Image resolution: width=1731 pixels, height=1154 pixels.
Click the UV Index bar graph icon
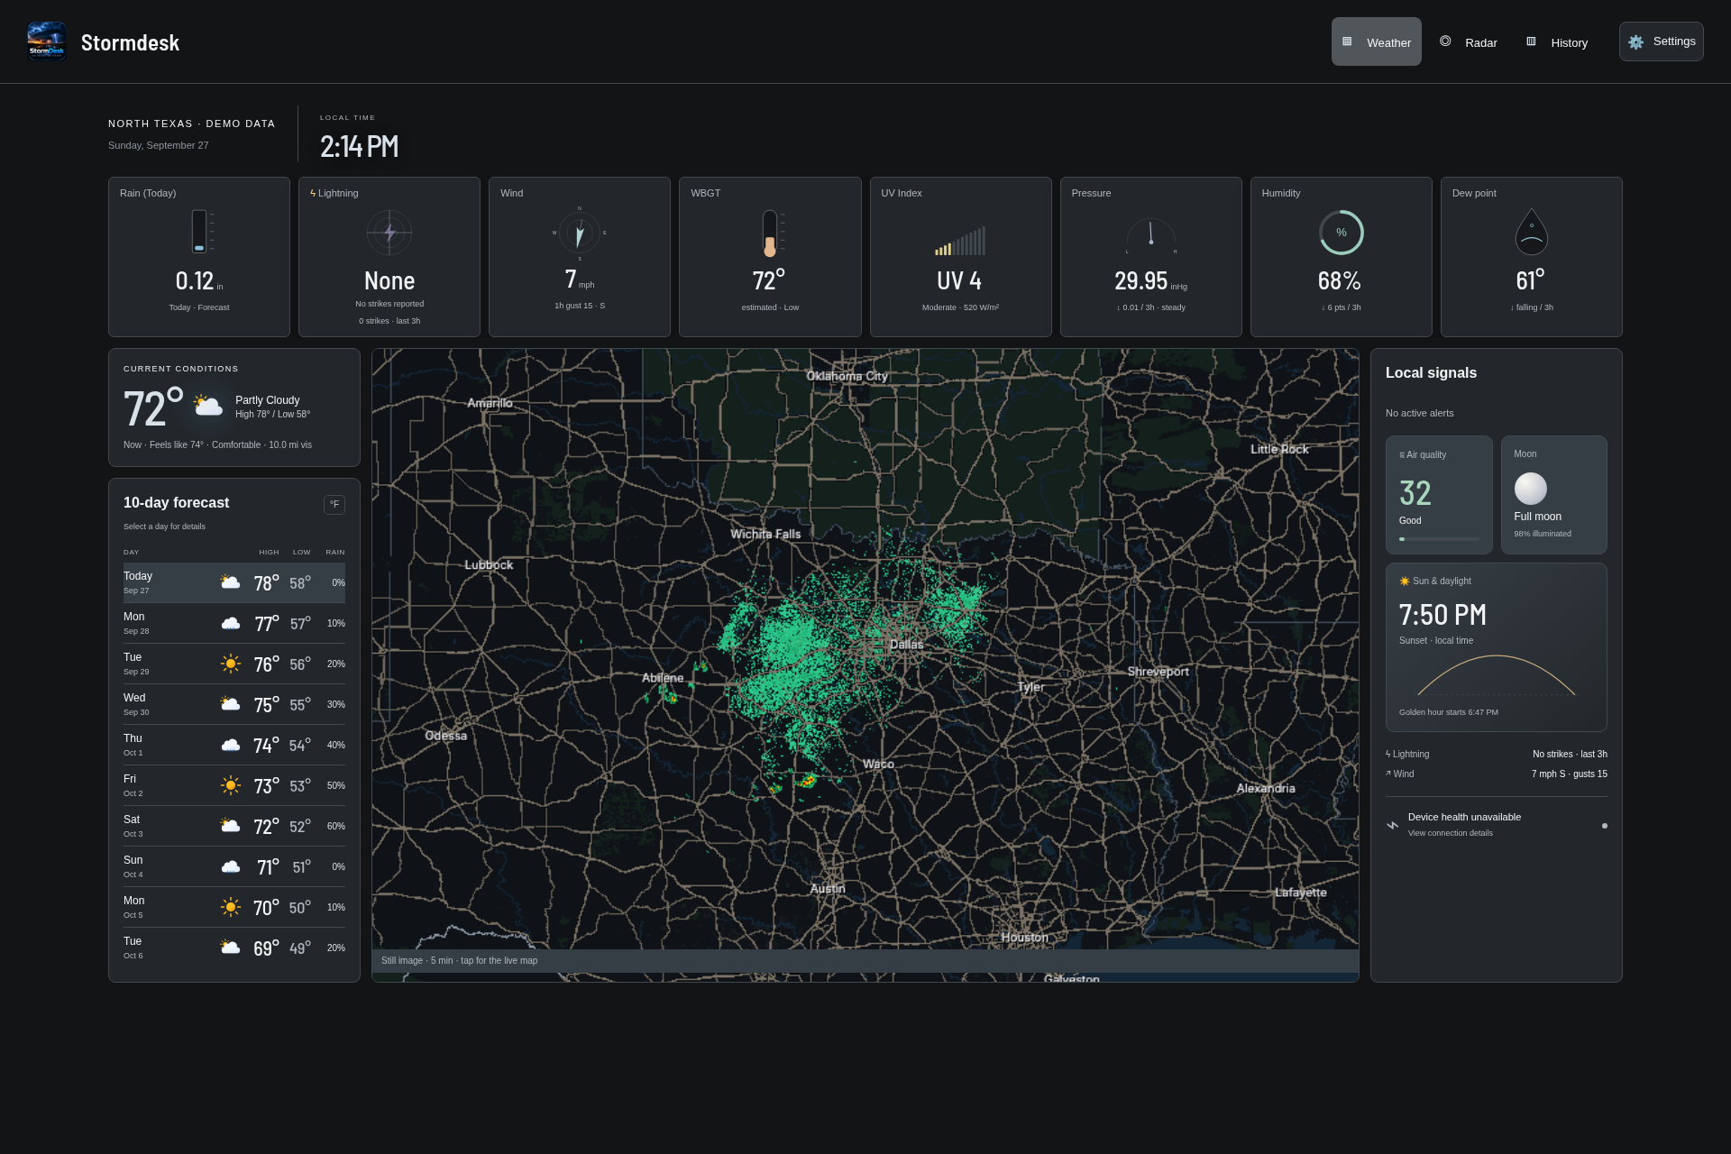point(960,241)
